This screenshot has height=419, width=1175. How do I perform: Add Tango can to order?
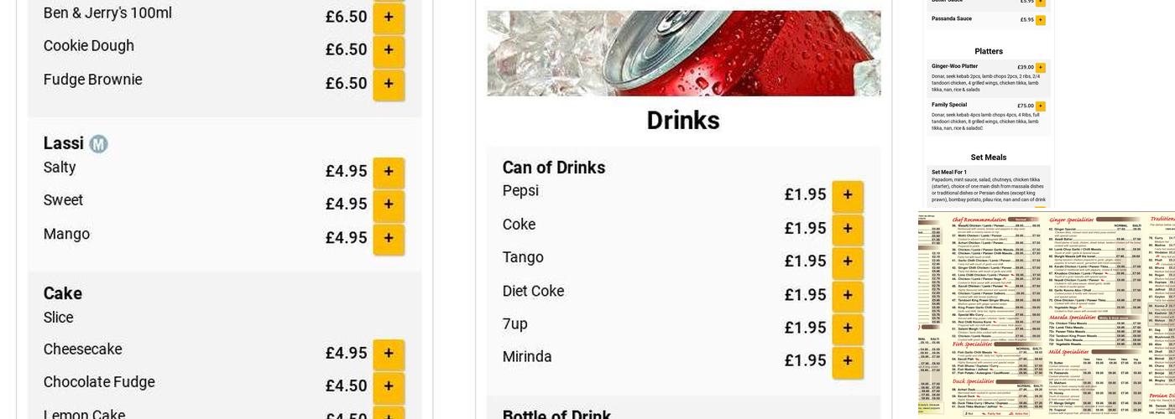pos(848,261)
